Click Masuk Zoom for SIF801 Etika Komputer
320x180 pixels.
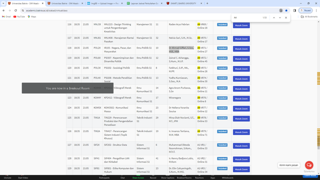(241, 169)
